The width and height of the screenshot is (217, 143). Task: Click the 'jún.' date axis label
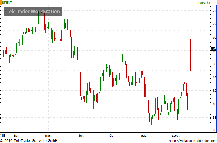pyautogui.click(x=82, y=135)
